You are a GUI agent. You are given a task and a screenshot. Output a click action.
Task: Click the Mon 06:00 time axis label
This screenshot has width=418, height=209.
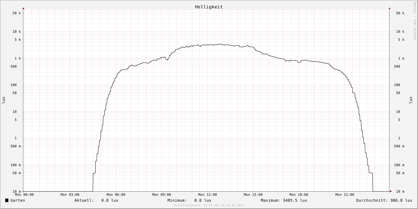[116, 195]
